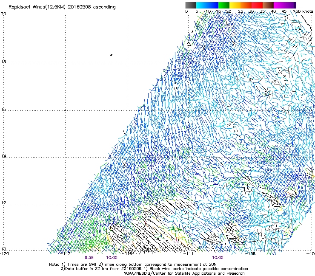Click the NOAA/NESDIS credit line
Screen dimensions: 315x276
184,273
